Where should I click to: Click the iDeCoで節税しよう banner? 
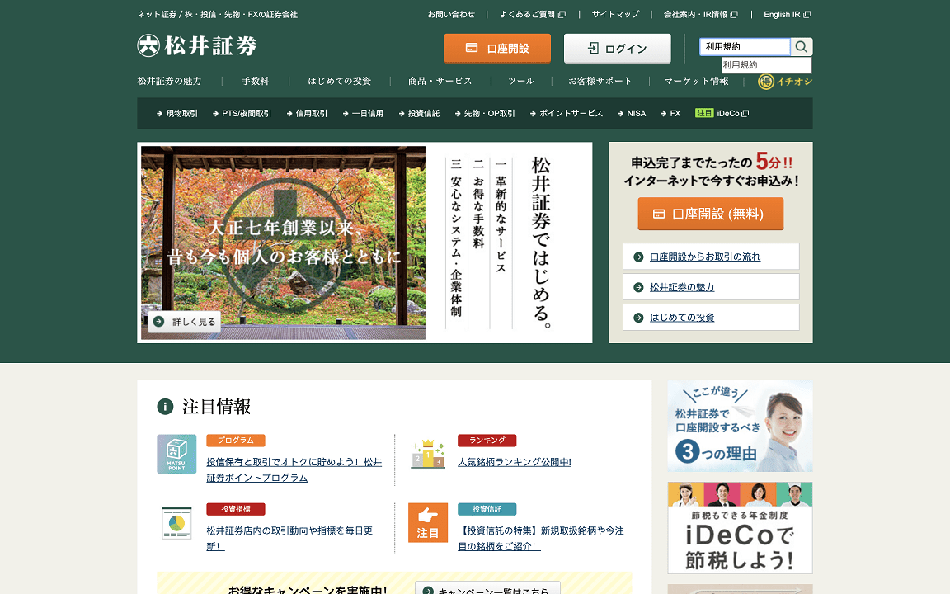click(x=740, y=528)
